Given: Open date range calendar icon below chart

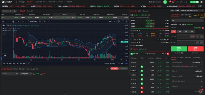Looking at the screenshot, I should pyautogui.click(x=29, y=64).
